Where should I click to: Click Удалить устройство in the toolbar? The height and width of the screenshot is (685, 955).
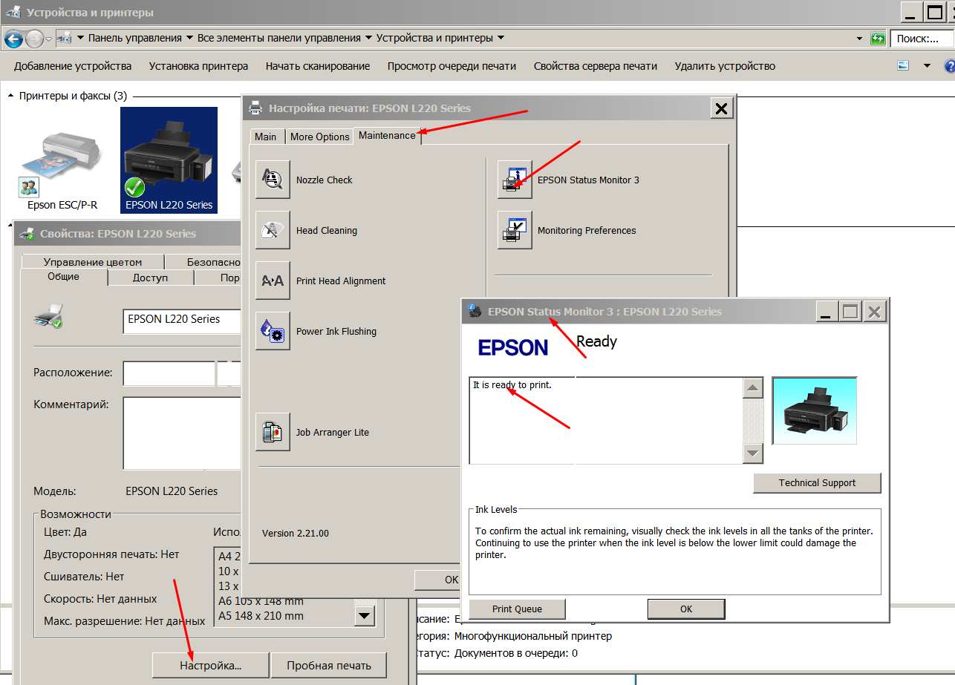click(725, 66)
